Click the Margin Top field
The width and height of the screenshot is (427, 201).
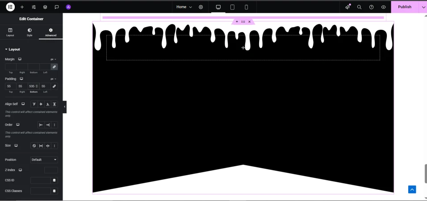coord(11,66)
